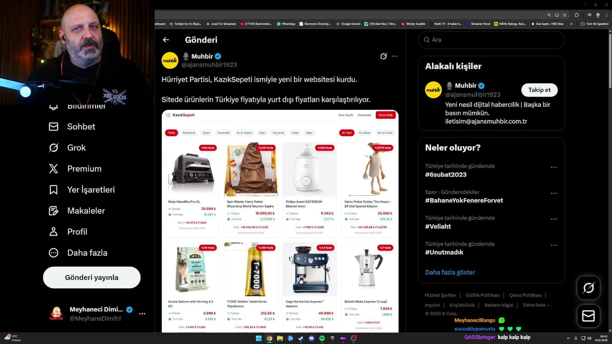This screenshot has width=612, height=344.
Task: Open the #BahaneYokFenereForvet trending topic
Action: (x=464, y=201)
